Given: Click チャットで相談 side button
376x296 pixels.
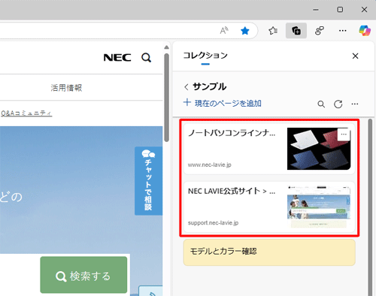Looking at the screenshot, I should click(x=148, y=181).
